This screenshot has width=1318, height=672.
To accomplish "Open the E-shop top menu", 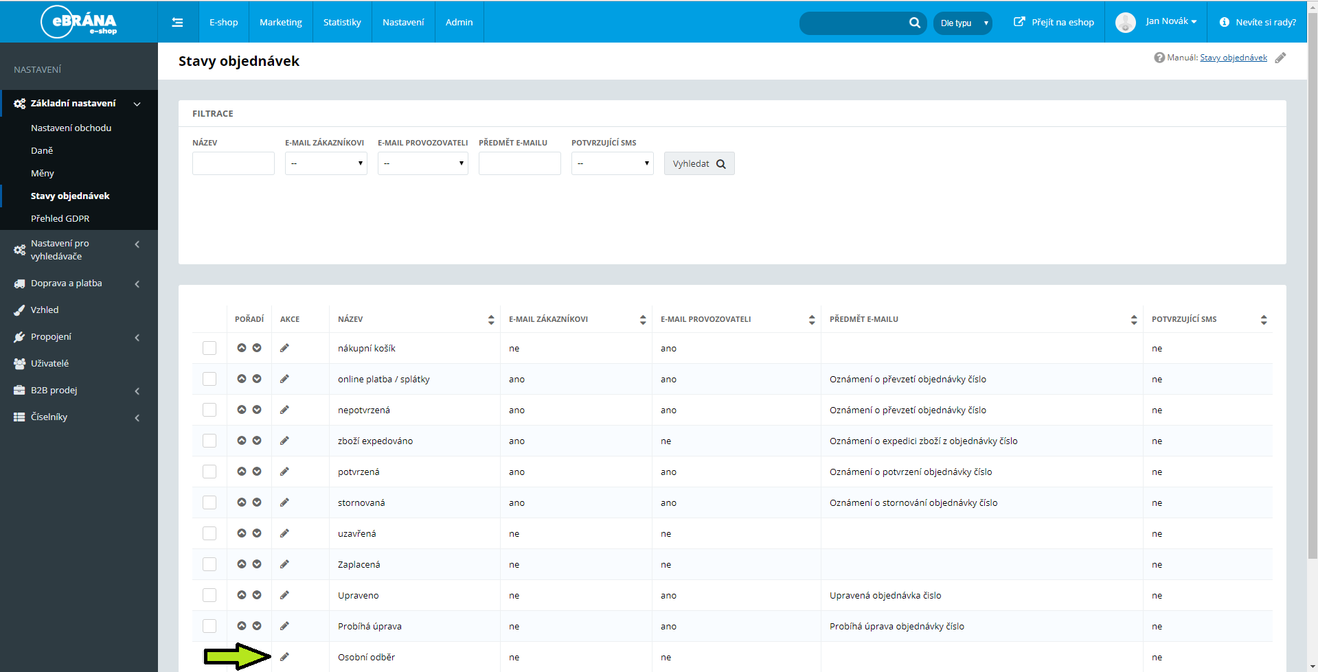I will pos(224,22).
